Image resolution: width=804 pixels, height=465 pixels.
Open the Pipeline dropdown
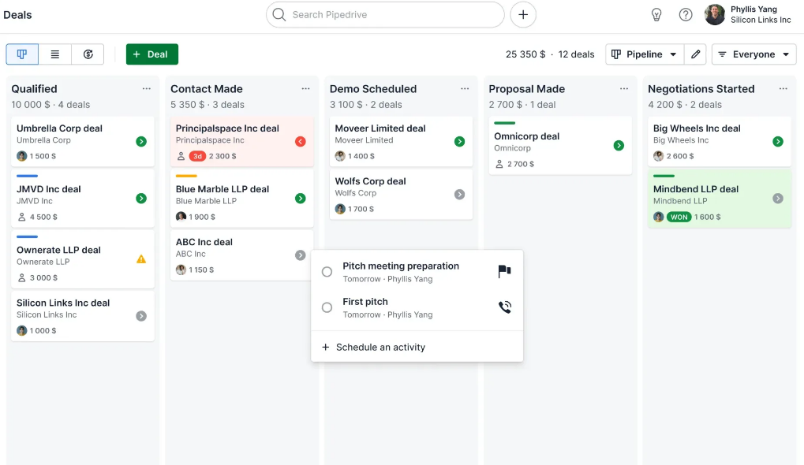click(645, 54)
